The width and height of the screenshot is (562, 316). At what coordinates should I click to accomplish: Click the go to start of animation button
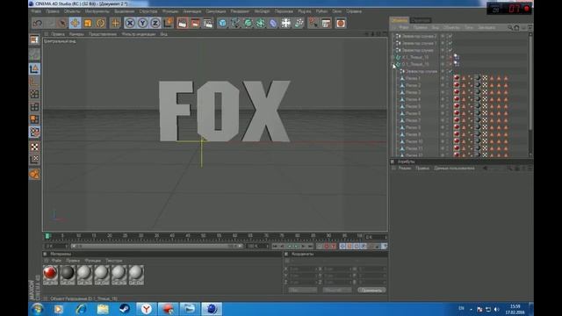(275, 247)
